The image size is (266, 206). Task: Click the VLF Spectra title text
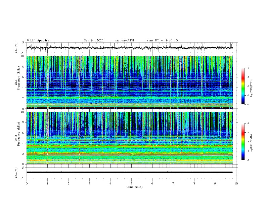click(38, 40)
